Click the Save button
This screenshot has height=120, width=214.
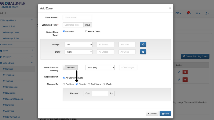pos(165,114)
